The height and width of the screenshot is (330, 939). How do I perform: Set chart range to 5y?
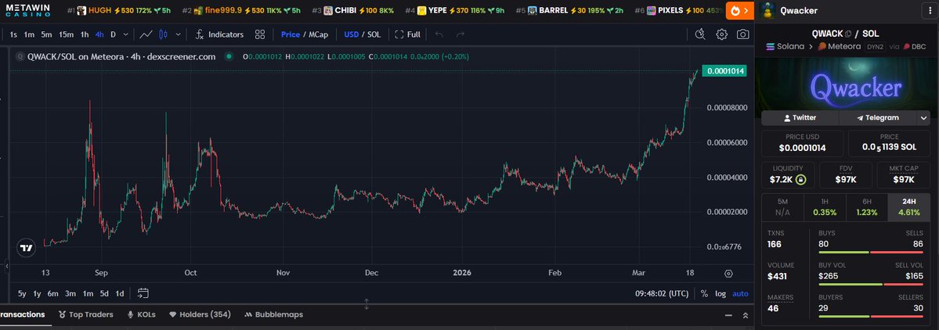tap(22, 293)
